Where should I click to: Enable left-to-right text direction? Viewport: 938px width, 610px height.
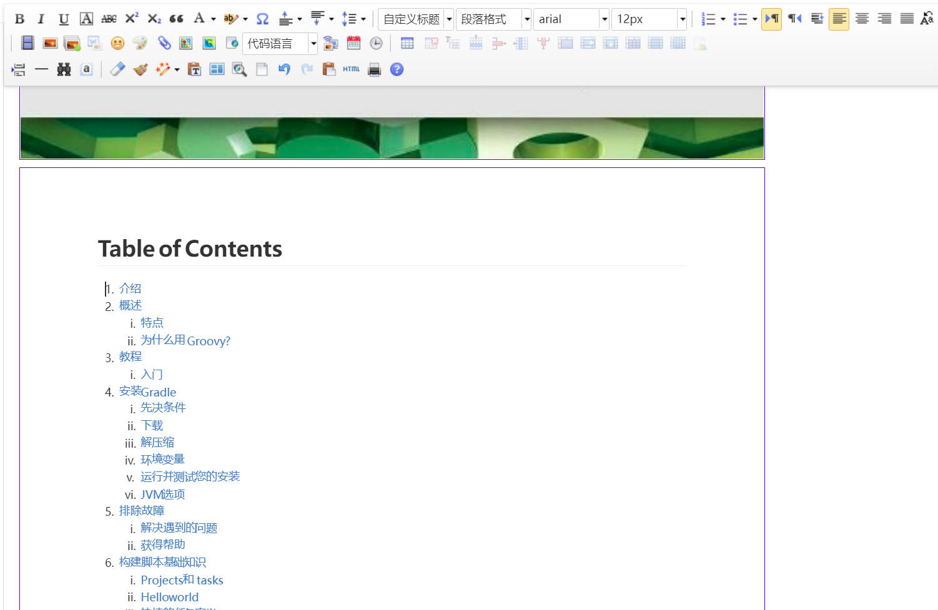click(772, 19)
